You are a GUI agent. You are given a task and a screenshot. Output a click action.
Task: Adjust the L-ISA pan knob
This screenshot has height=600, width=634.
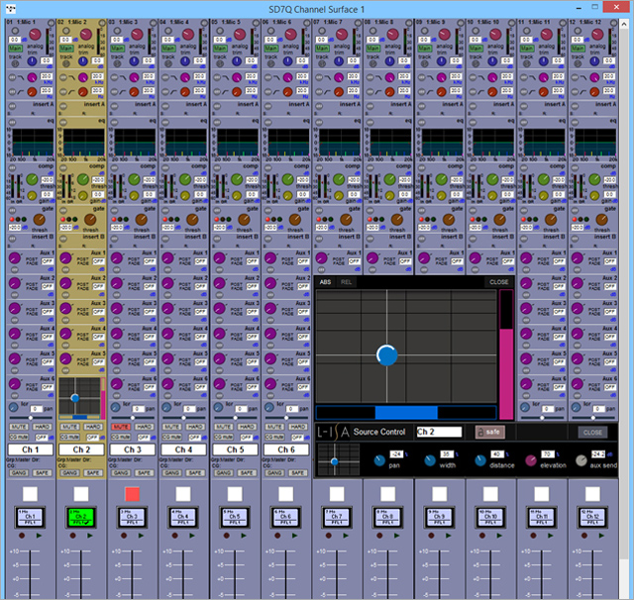379,460
